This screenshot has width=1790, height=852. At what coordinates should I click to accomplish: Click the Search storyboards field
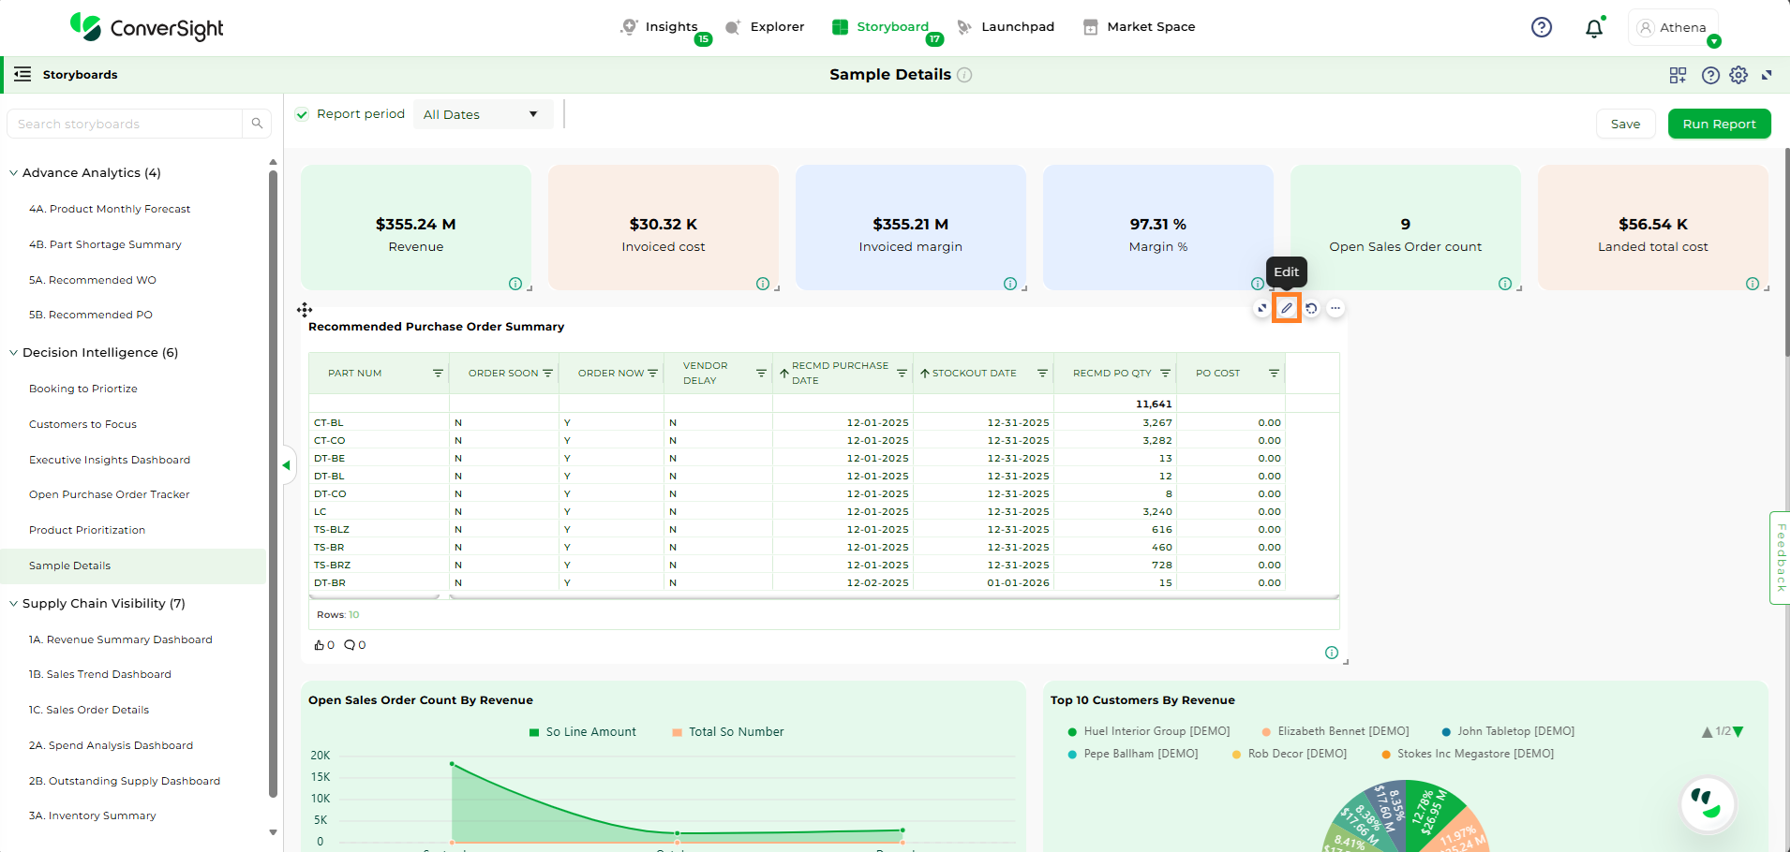(x=127, y=124)
